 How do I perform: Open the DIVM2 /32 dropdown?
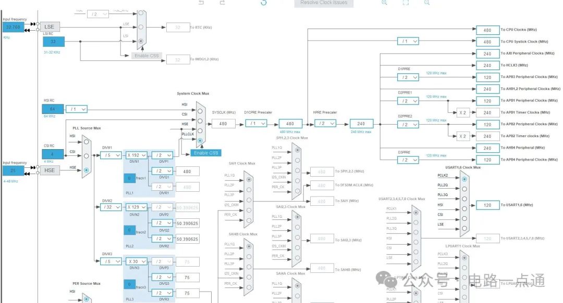[111, 207]
